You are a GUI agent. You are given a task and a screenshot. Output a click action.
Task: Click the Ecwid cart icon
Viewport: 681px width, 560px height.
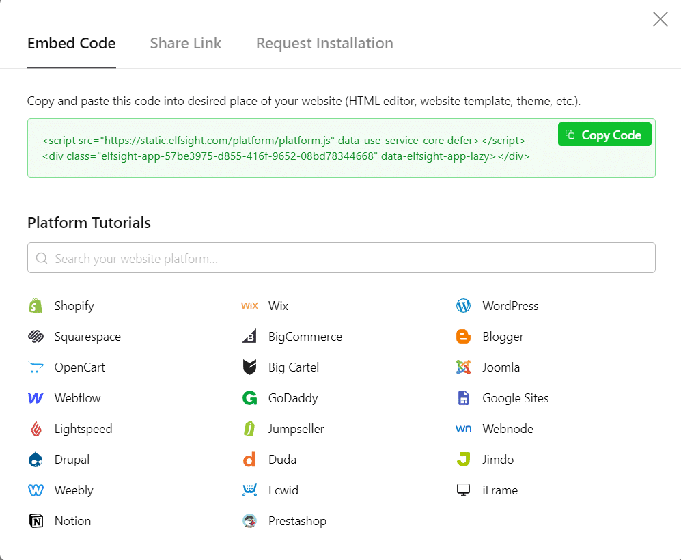coord(250,490)
